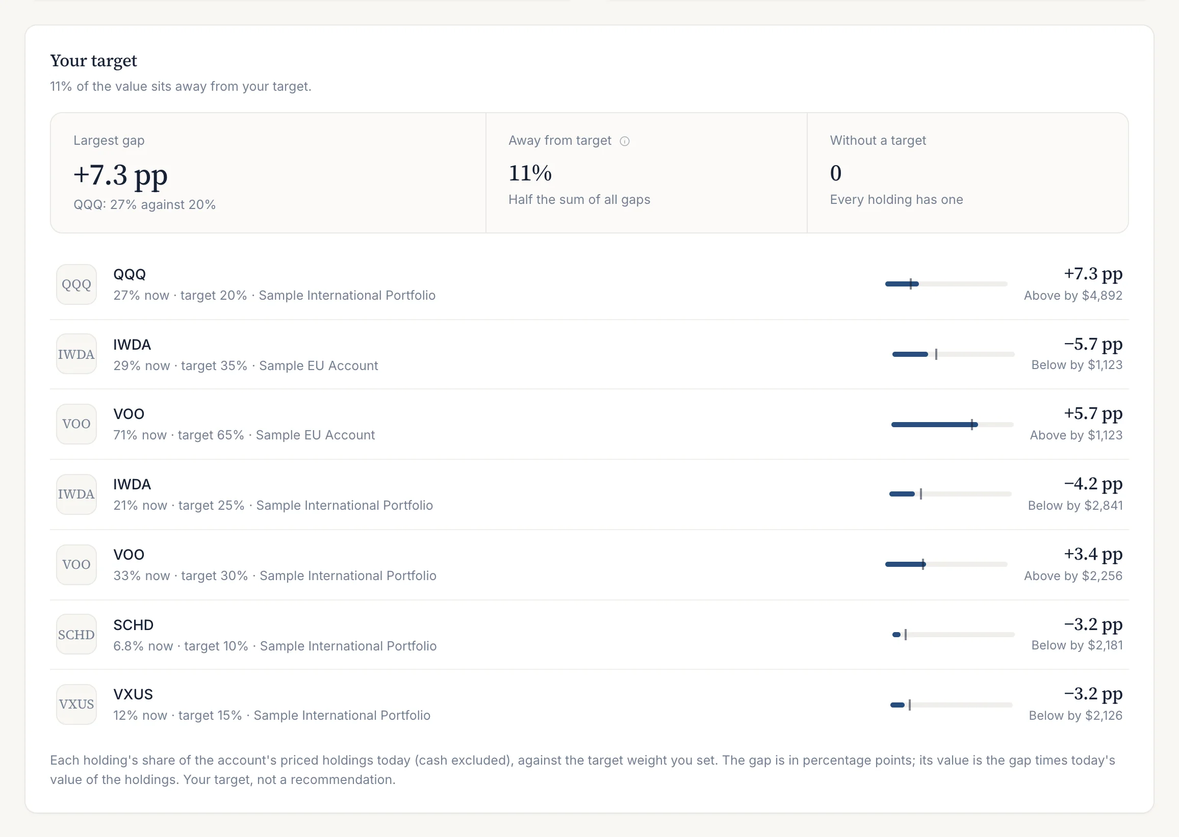Click the IWDA 21% now allocation bar
The height and width of the screenshot is (837, 1179).
pos(950,494)
